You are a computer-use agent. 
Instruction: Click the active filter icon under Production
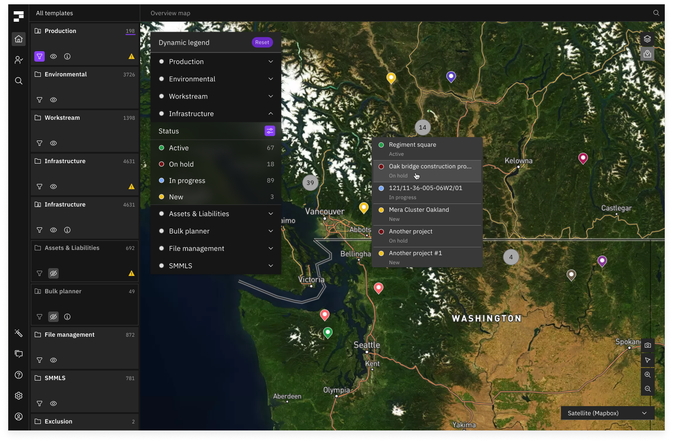click(x=40, y=56)
